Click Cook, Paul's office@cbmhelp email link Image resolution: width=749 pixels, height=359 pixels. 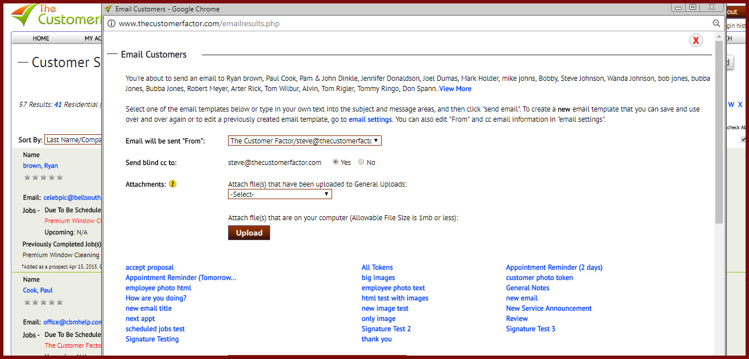pyautogui.click(x=72, y=322)
